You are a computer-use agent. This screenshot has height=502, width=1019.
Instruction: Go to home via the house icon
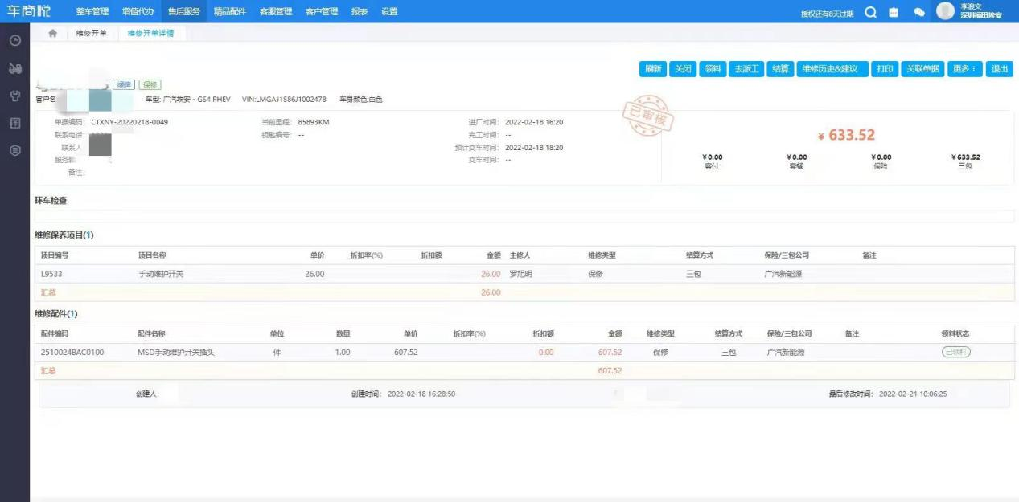click(x=53, y=33)
